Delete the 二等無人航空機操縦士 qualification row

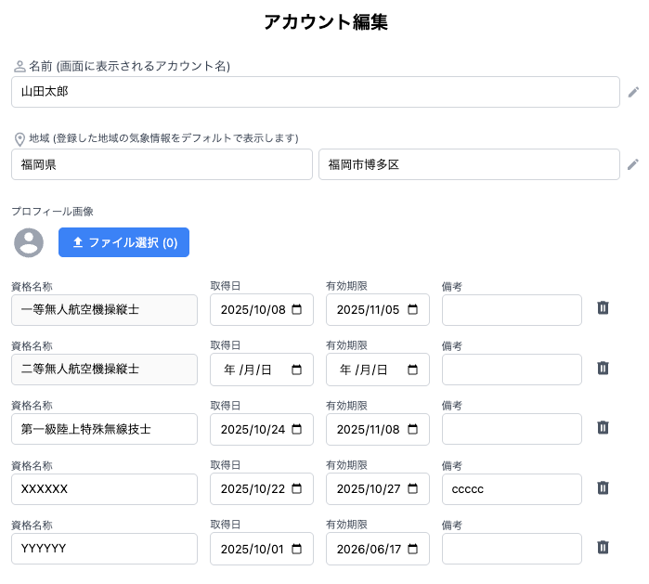603,369
